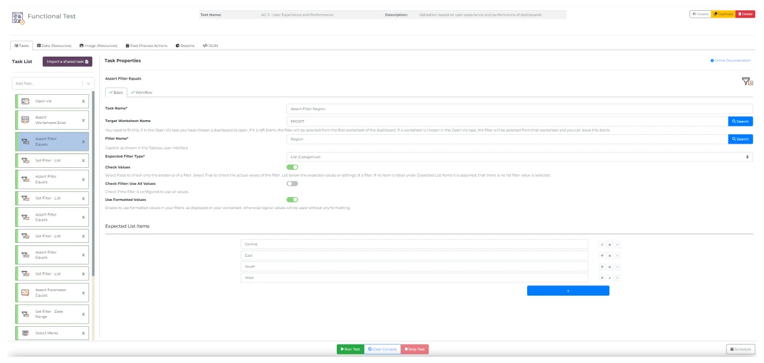Image resolution: width=764 pixels, height=363 pixels.
Task: Toggle the Check Values switch
Action: click(x=292, y=167)
